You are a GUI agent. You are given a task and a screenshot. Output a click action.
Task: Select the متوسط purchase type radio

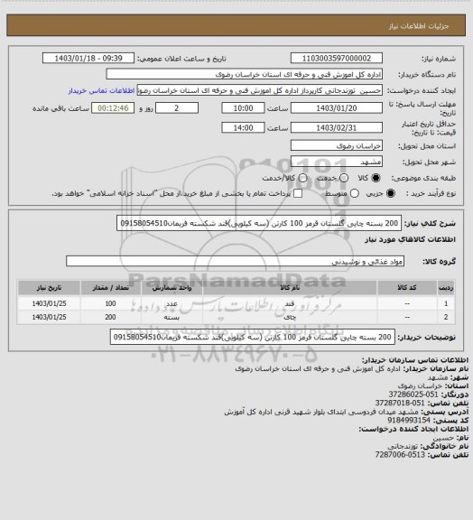click(x=355, y=193)
